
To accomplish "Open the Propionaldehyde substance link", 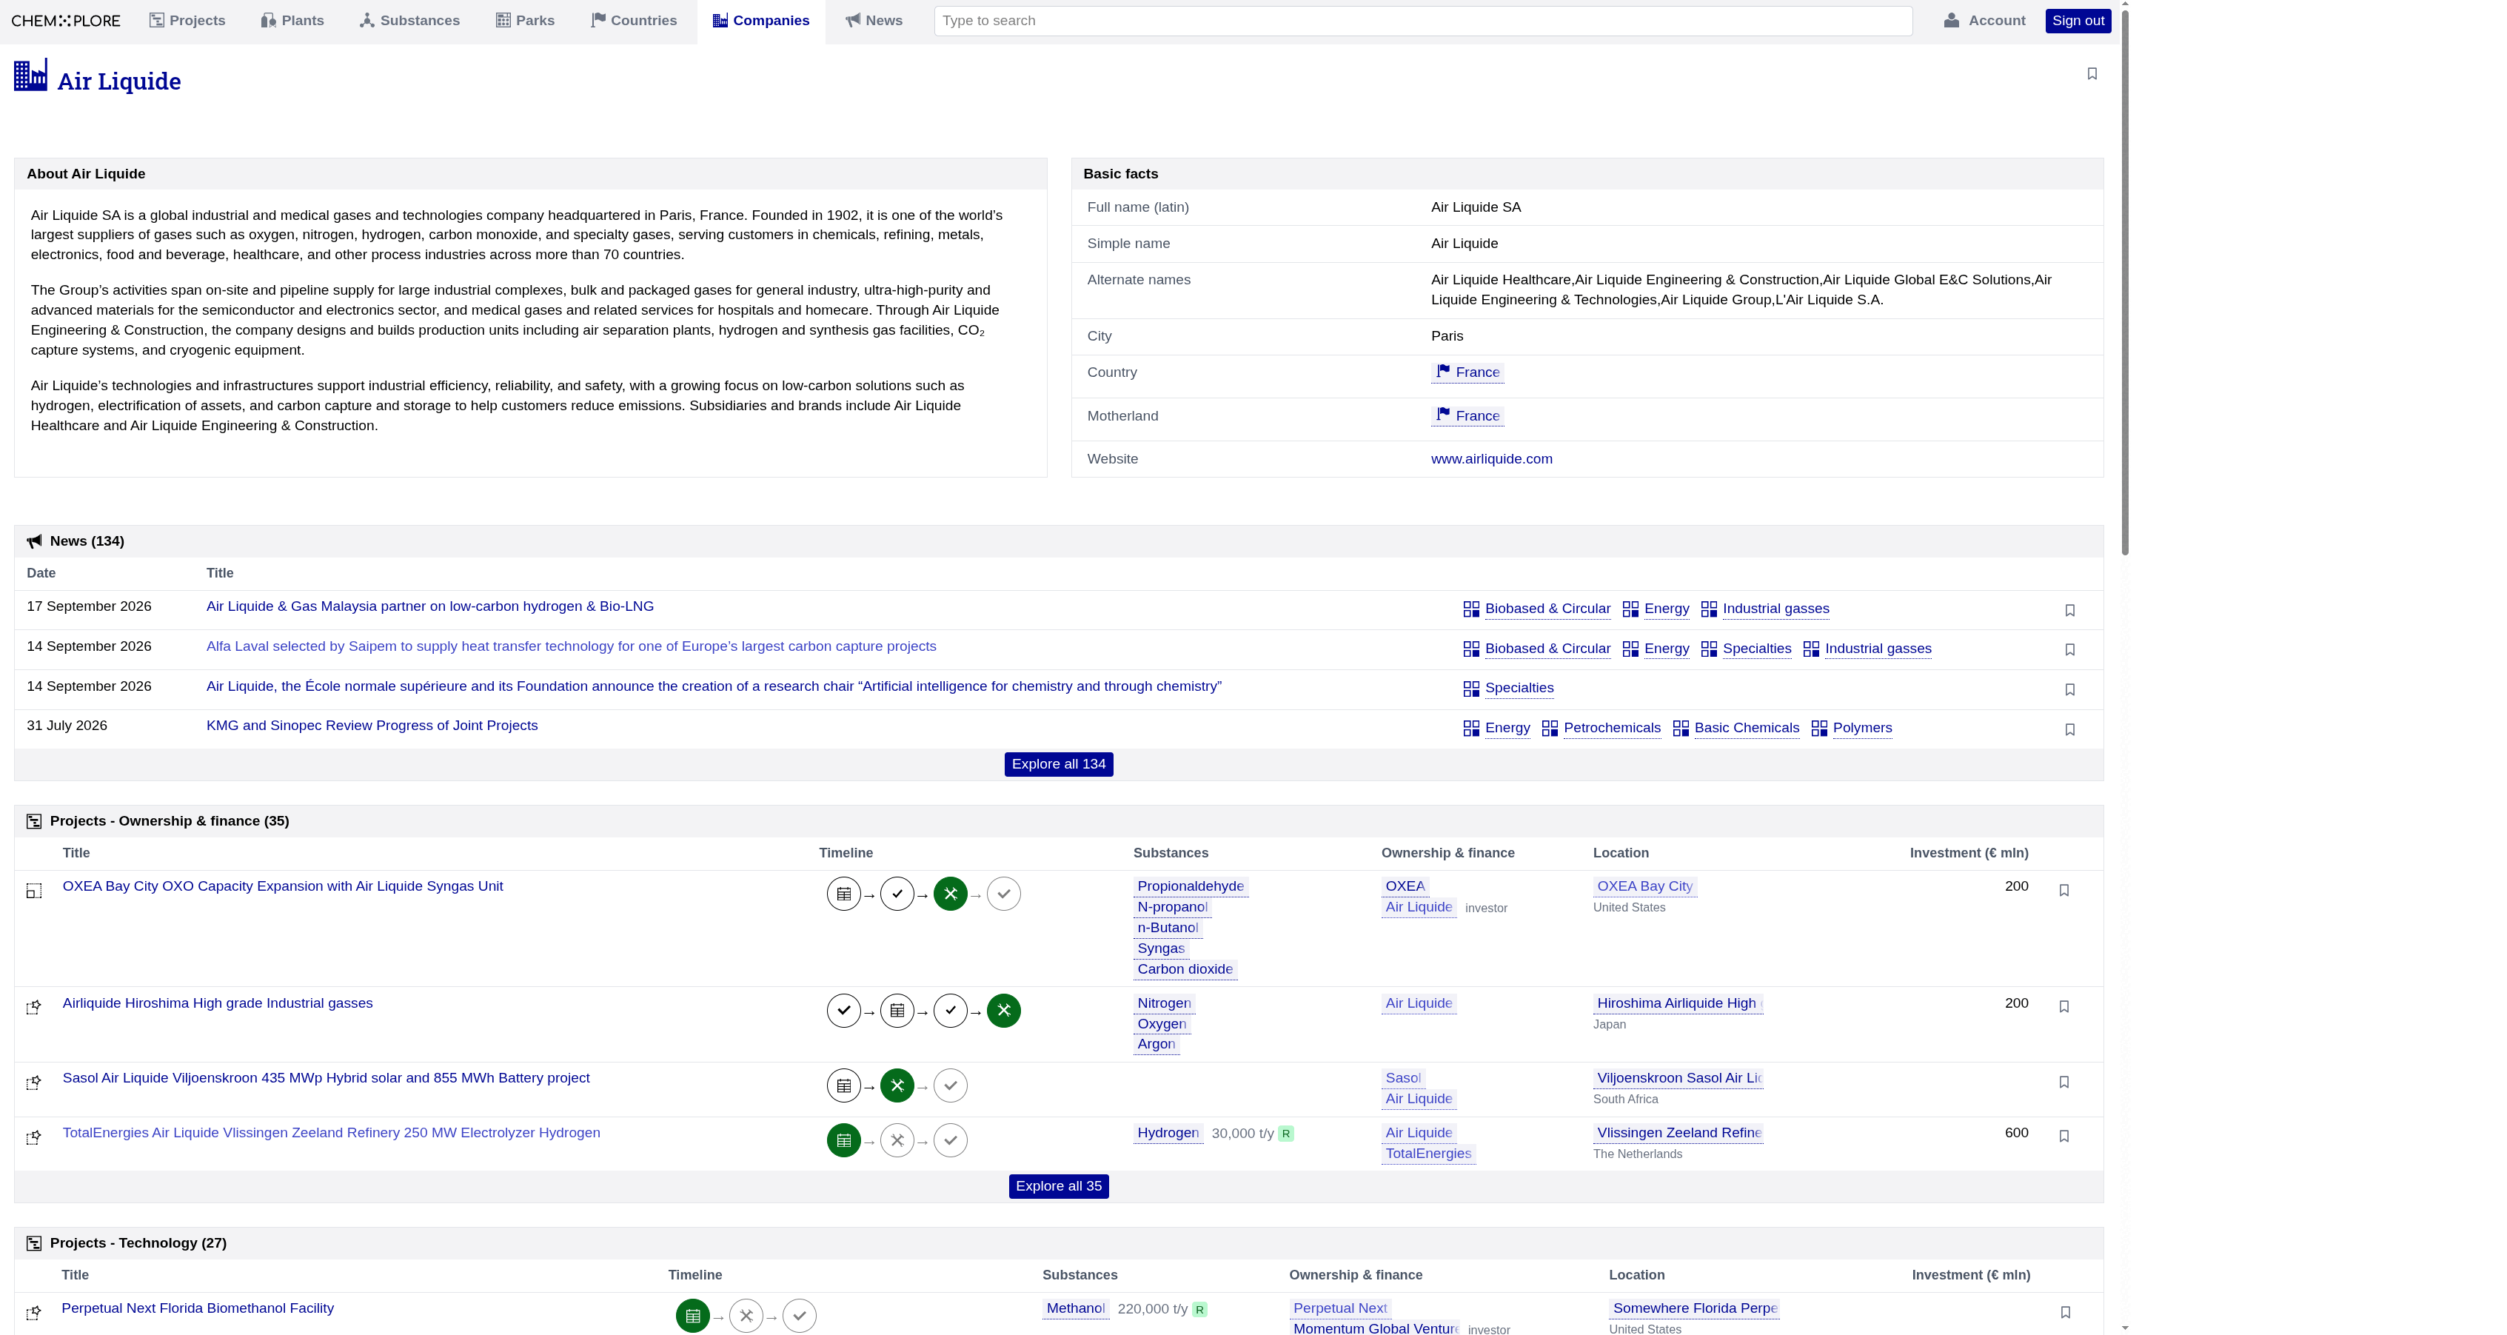I will (1191, 886).
